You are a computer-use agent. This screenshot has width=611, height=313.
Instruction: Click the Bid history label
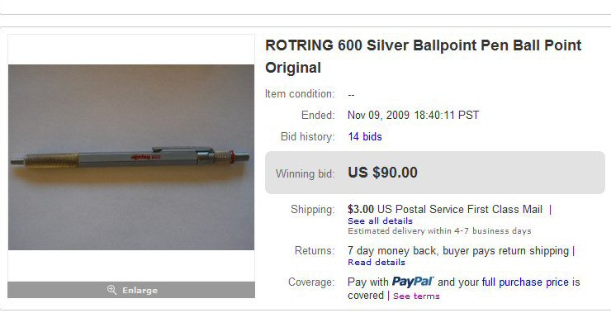pos(307,137)
